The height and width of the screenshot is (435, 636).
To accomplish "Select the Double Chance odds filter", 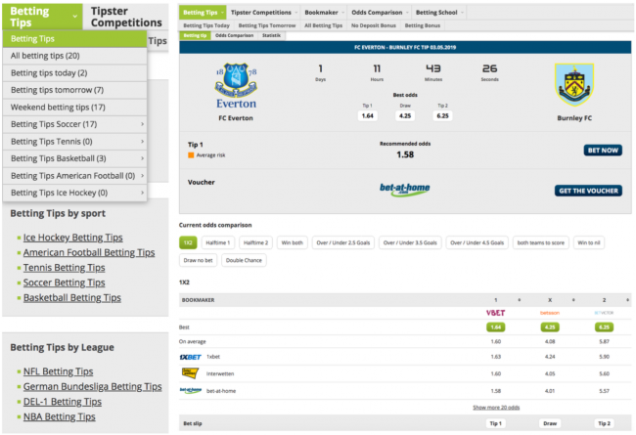I will pyautogui.click(x=242, y=260).
